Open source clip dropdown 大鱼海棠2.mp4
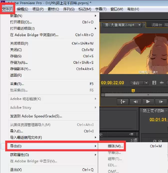 coord(139,25)
